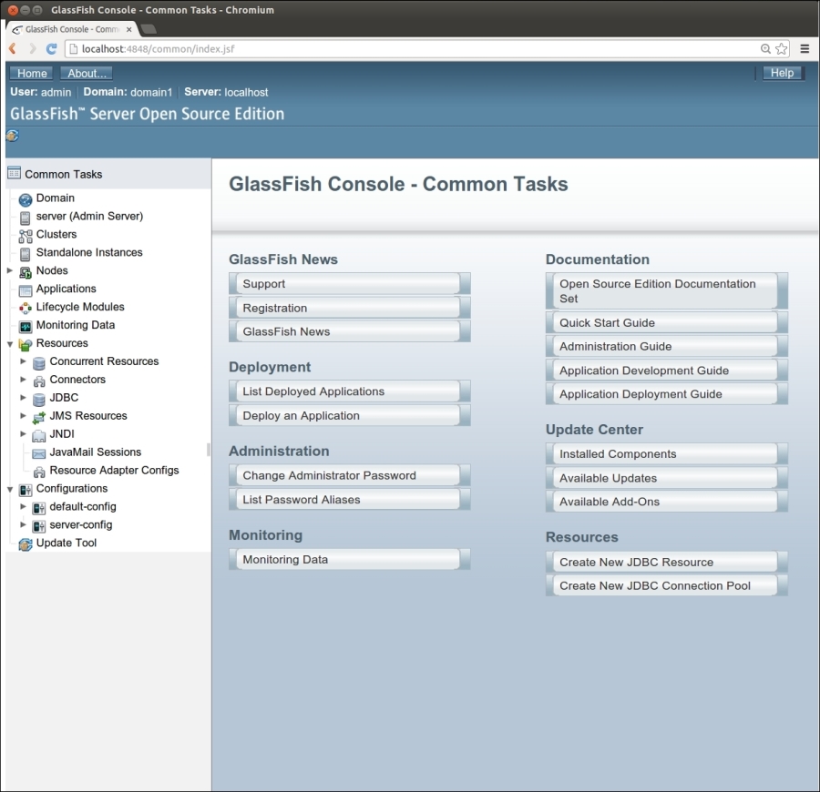This screenshot has height=792, width=820.
Task: Click the Update Tool icon in tree
Action: [26, 544]
